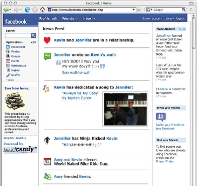Screen dimensions: 197x186
Task: Open Jonathon's name in Status Updates
Action: [164, 36]
